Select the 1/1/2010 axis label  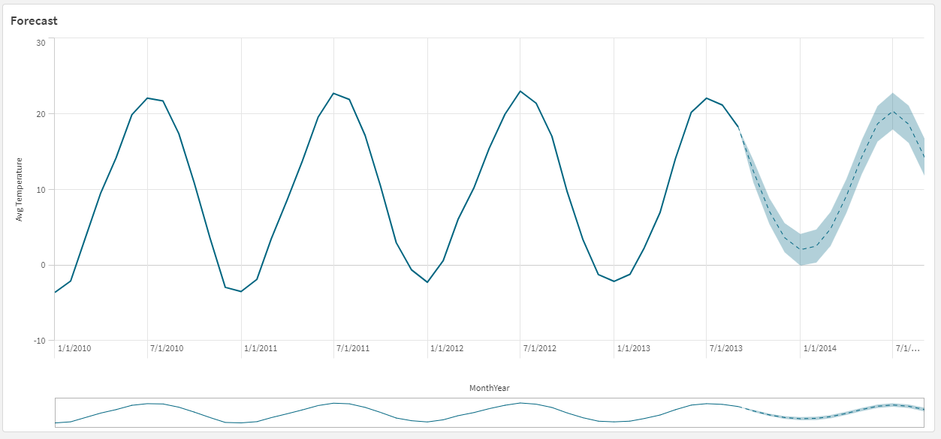coord(74,348)
